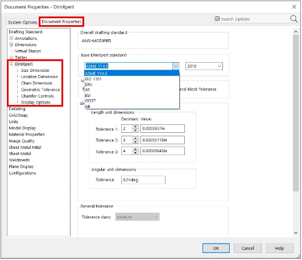Choose ASME Y14.5 from the list

pyautogui.click(x=132, y=74)
